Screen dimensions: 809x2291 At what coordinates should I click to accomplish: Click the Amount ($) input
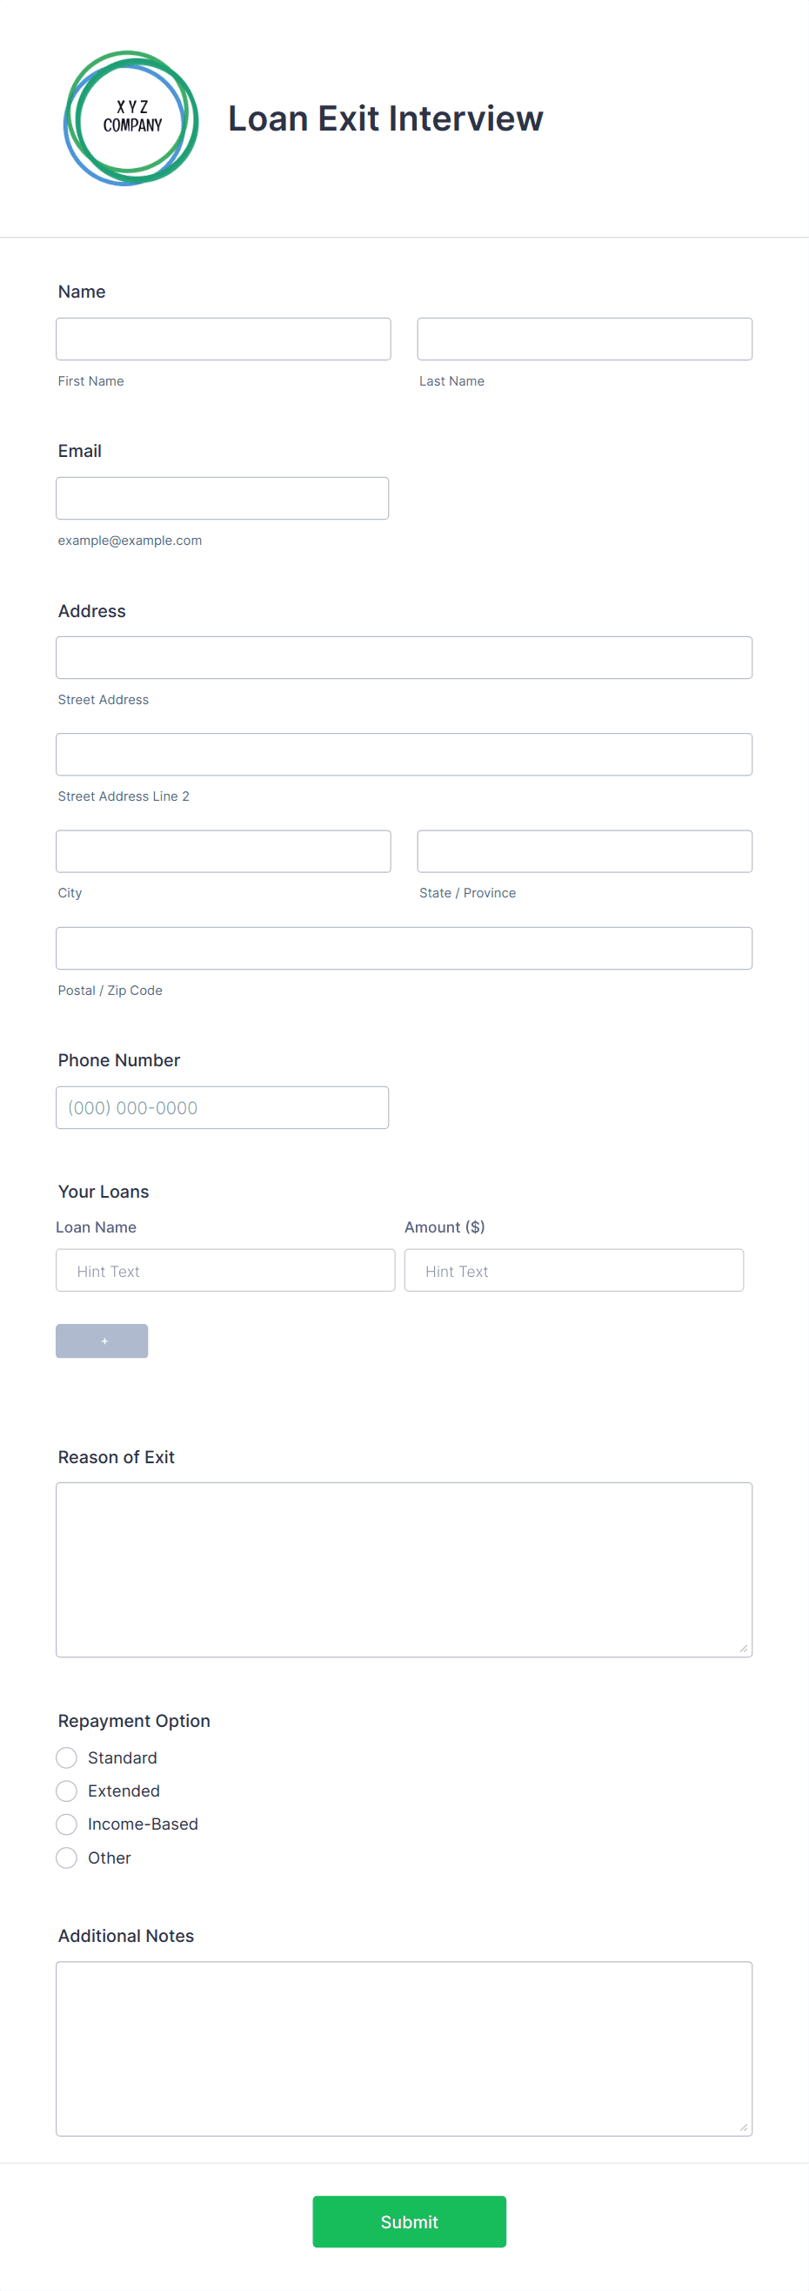point(574,1270)
